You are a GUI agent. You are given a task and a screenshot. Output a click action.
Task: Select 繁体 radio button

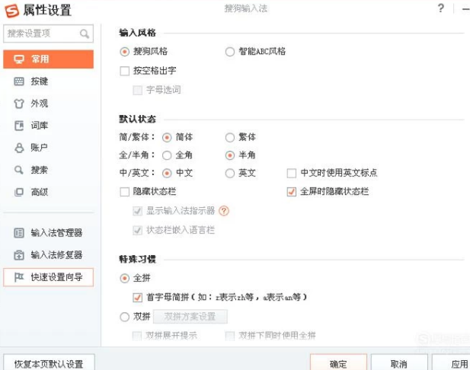pyautogui.click(x=230, y=138)
